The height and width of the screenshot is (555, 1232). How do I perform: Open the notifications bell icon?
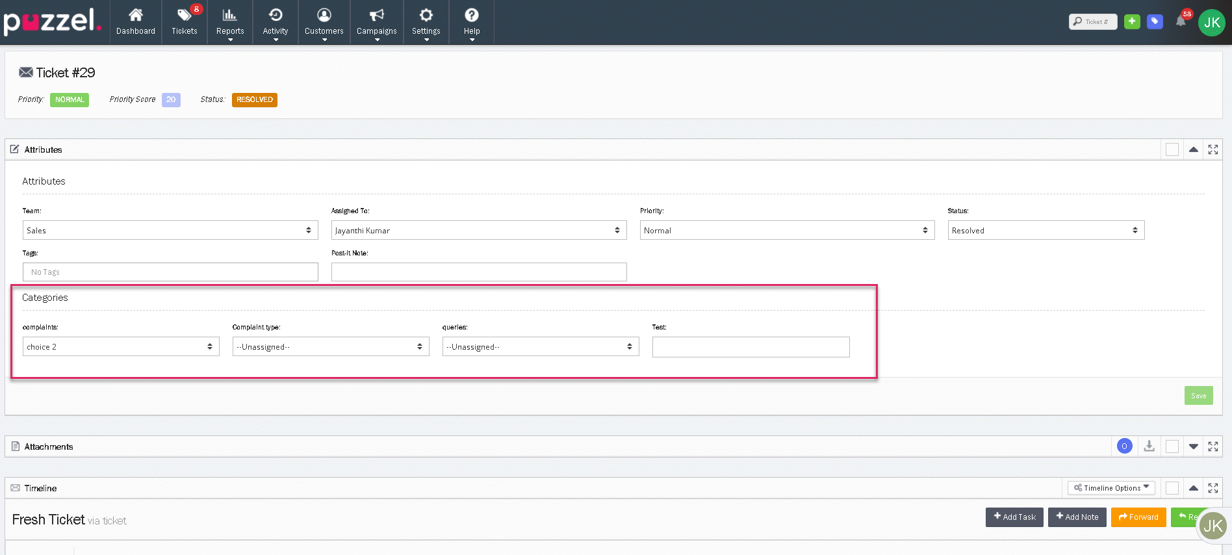[x=1181, y=21]
